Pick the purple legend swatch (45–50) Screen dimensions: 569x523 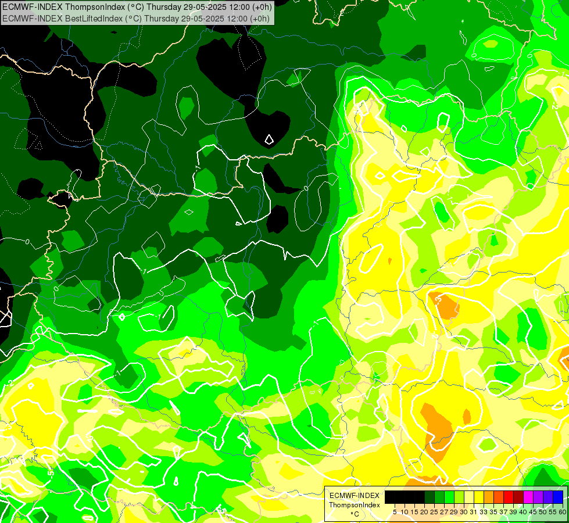tap(539, 497)
